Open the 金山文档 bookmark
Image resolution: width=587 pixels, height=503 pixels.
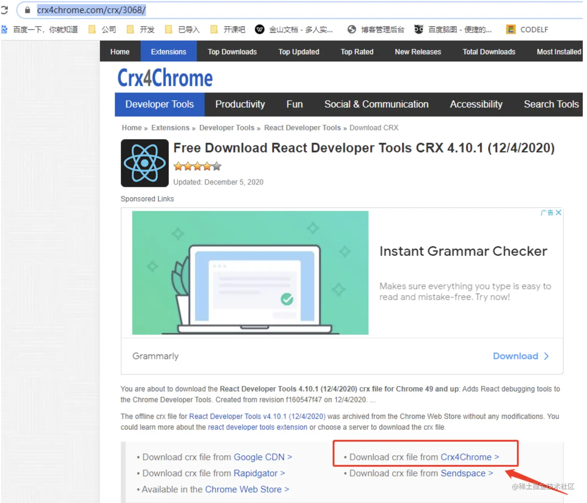tap(294, 29)
